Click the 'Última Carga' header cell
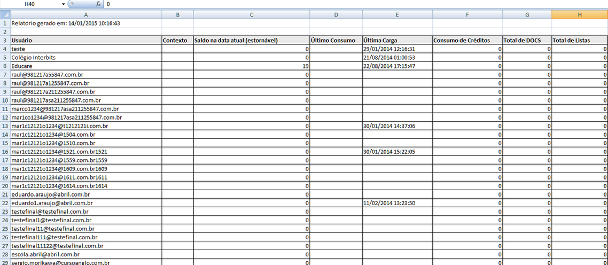 click(x=397, y=41)
